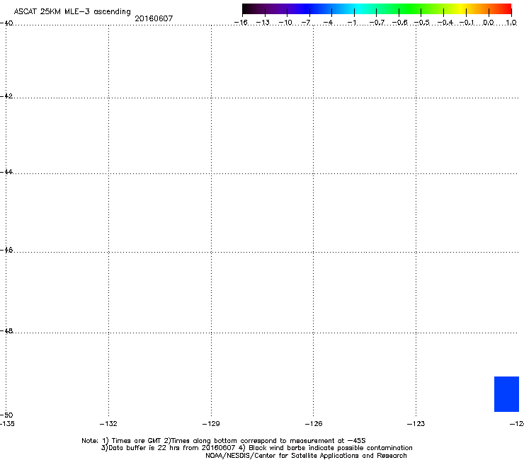Click the '-126' longitude axis label
The width and height of the screenshot is (524, 460).
click(314, 424)
